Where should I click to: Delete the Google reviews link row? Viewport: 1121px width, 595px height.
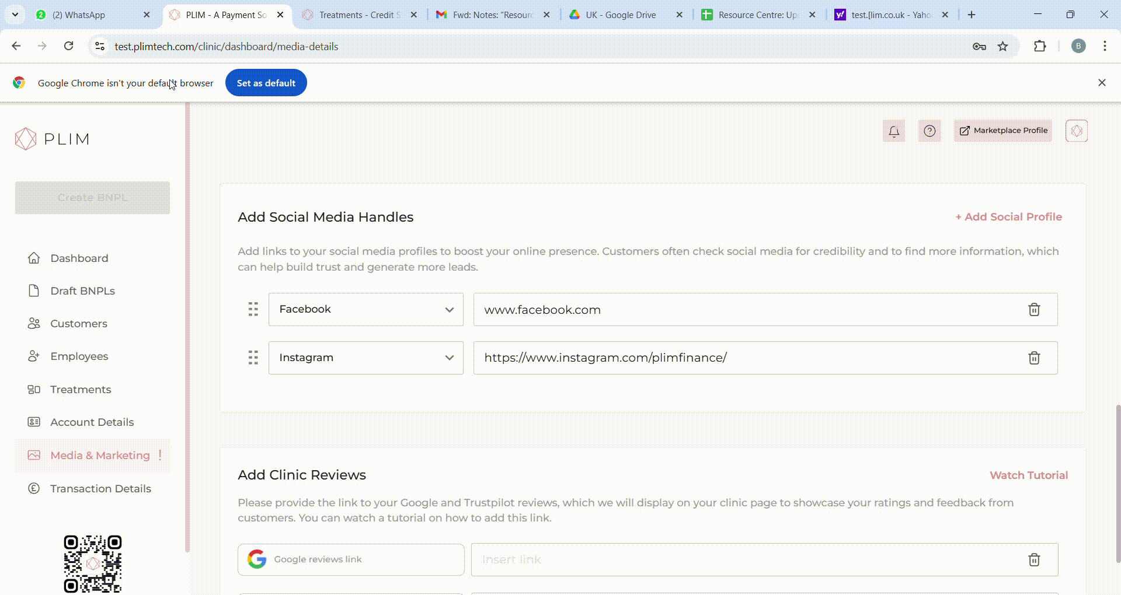point(1034,559)
